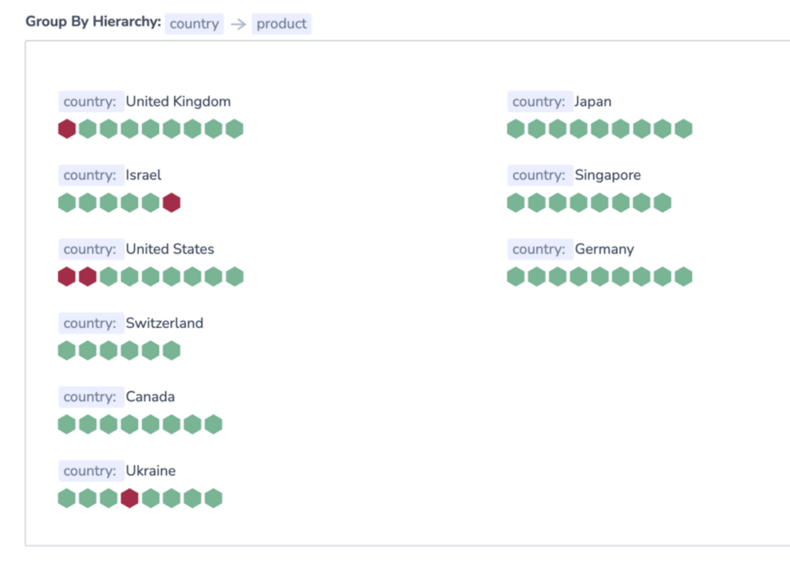790x568 pixels.
Task: Click second red hexagon under United States
Action: tap(88, 277)
